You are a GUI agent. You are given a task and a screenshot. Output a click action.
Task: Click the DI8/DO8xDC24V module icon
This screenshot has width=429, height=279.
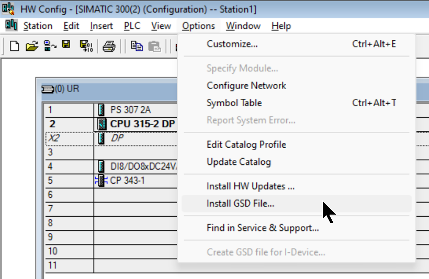pos(101,166)
